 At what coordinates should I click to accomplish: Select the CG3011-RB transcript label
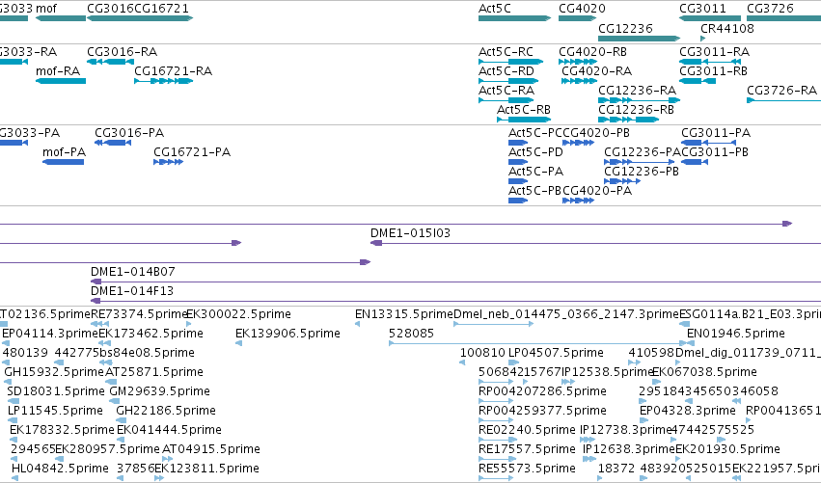pos(713,71)
